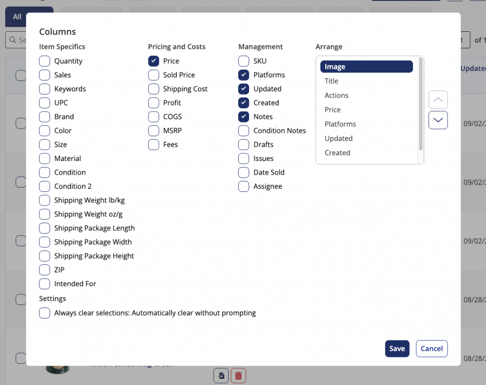
Task: Click the Arrange list scrollbar
Action: [x=421, y=104]
